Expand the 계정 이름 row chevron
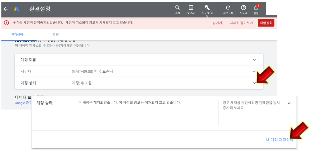 tap(254, 60)
